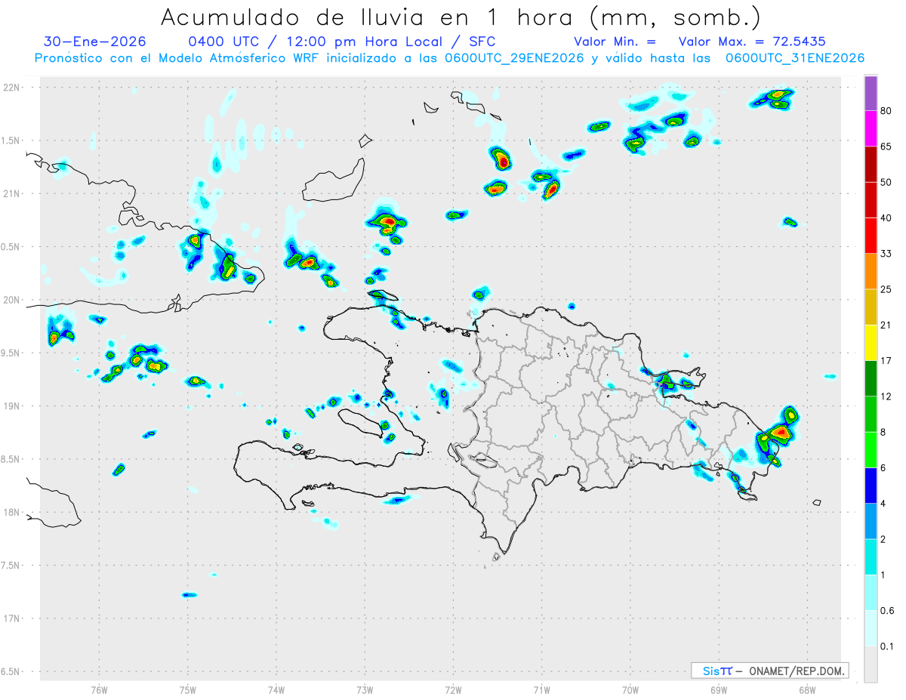Screen dimensions: 906x700
Task: Click the legend value "33"
Action: tap(886, 254)
